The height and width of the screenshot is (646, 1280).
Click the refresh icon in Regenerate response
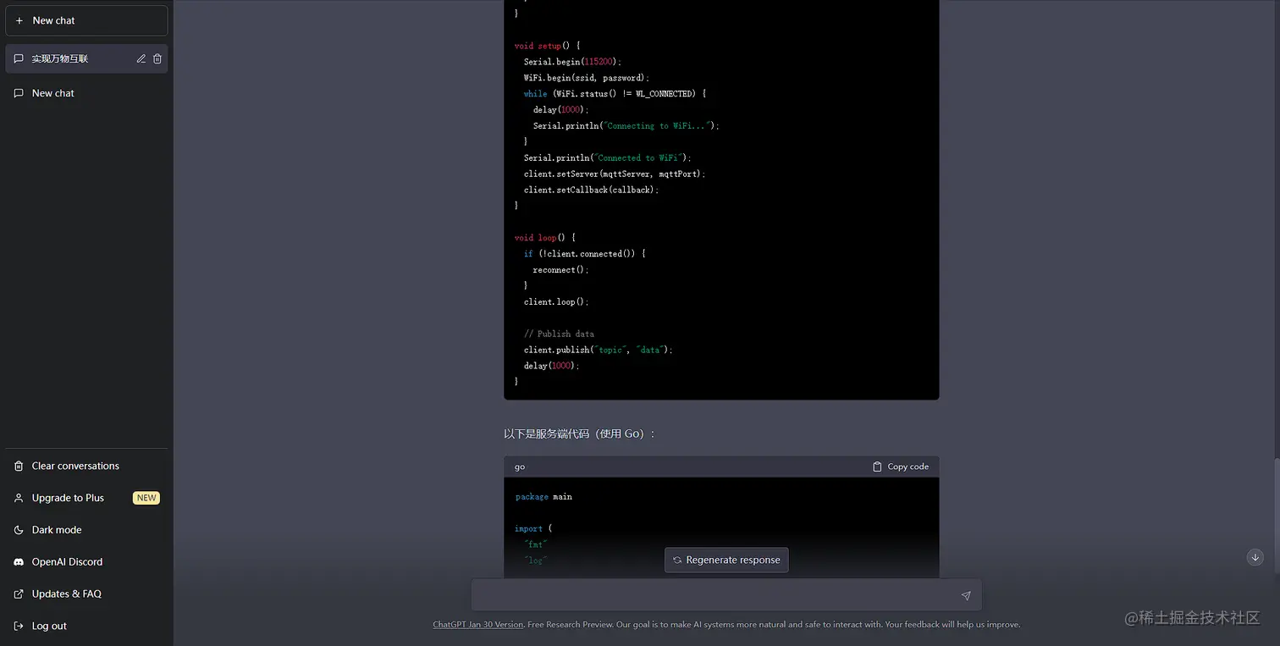tap(677, 560)
